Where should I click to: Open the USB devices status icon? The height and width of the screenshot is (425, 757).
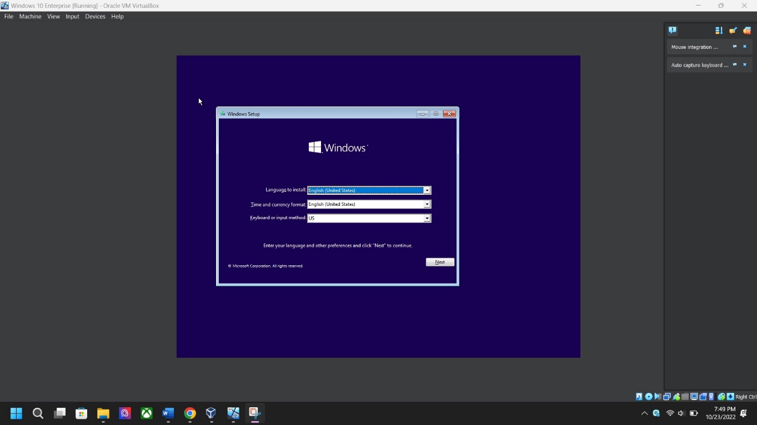pyautogui.click(x=676, y=397)
